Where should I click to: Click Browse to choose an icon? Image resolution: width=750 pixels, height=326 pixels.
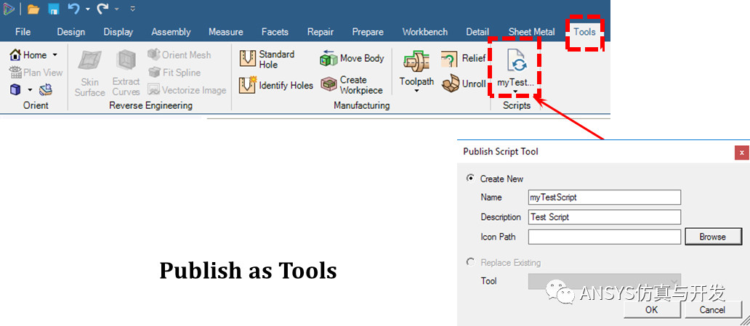713,237
